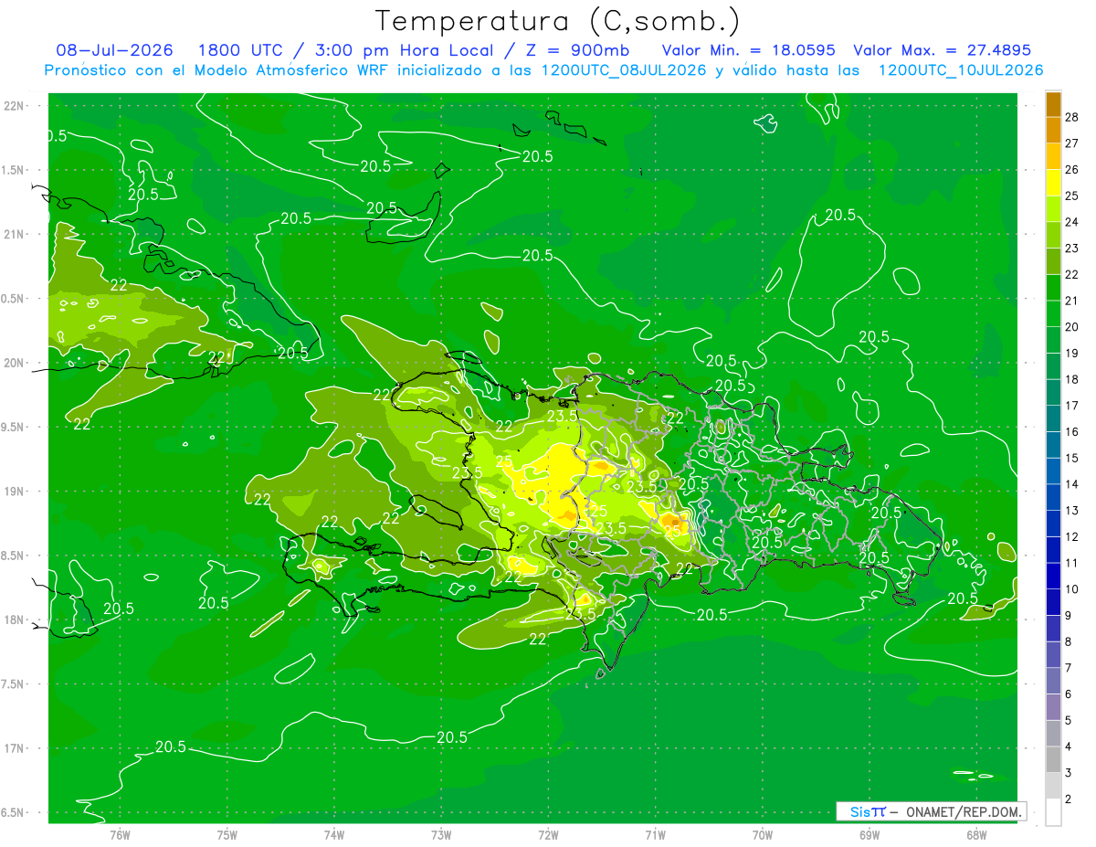Pick the dark blue legend swatch between 10 and 11
This screenshot has width=1096, height=847.
pos(1053,576)
